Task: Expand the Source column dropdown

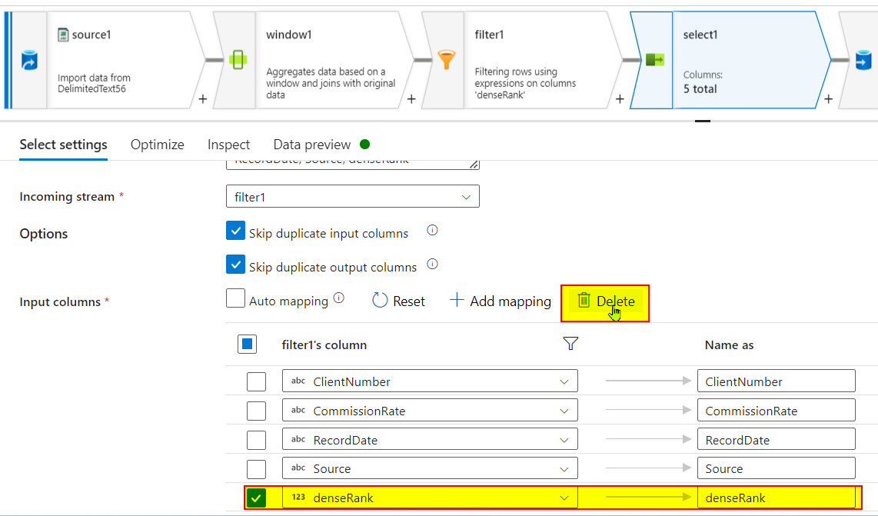Action: tap(565, 468)
